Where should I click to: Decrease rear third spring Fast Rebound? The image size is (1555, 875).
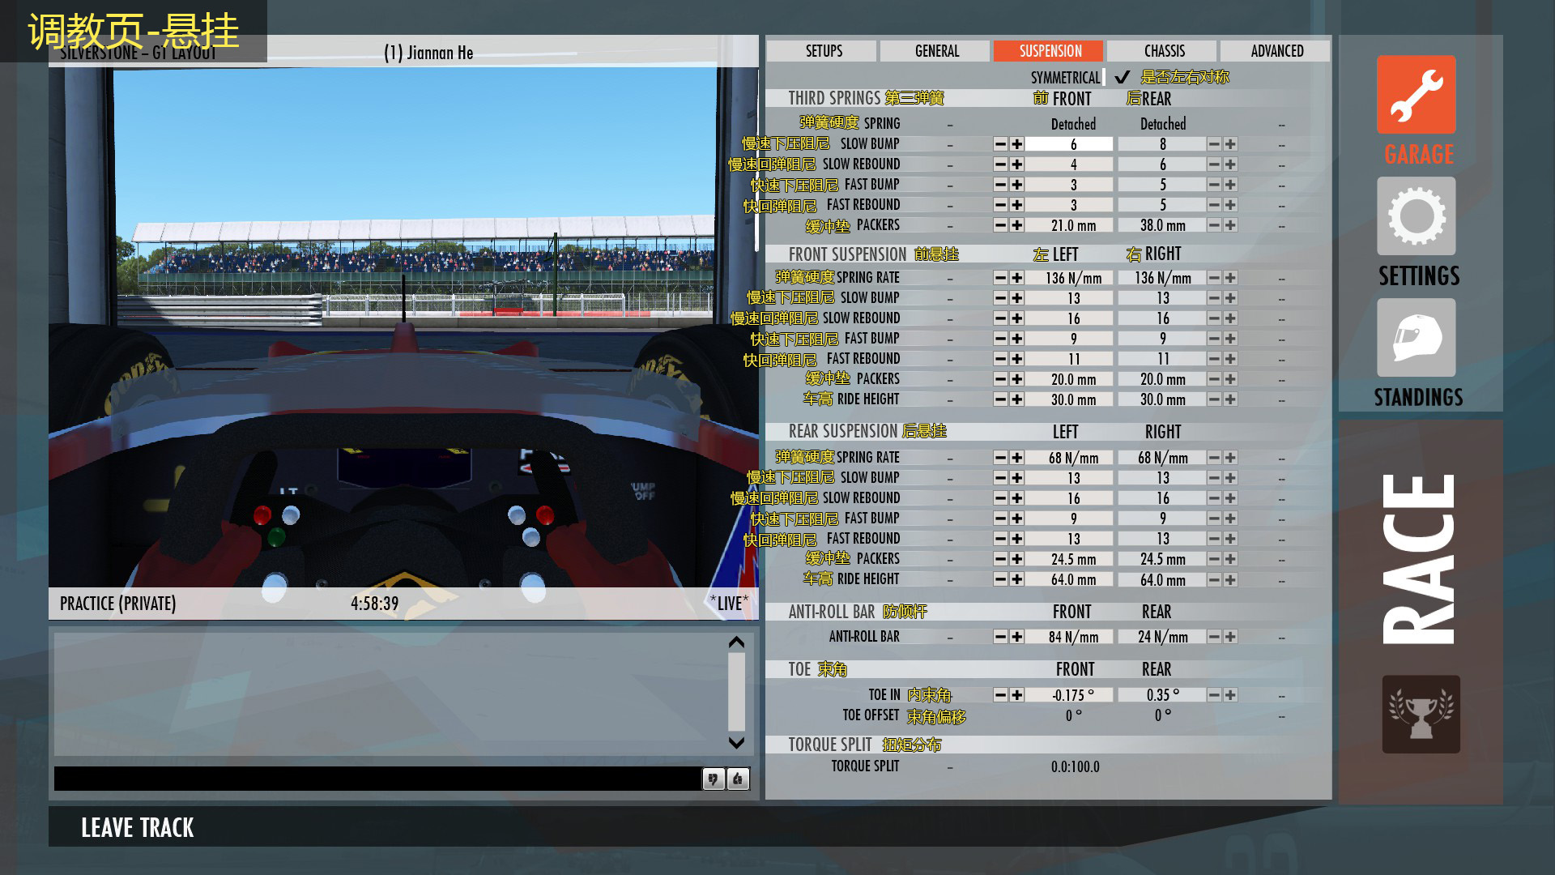tap(1214, 205)
